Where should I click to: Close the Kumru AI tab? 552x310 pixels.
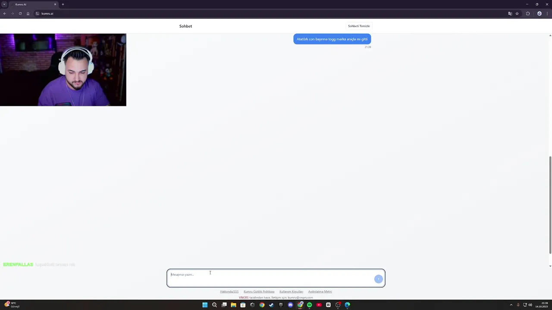[x=55, y=4]
